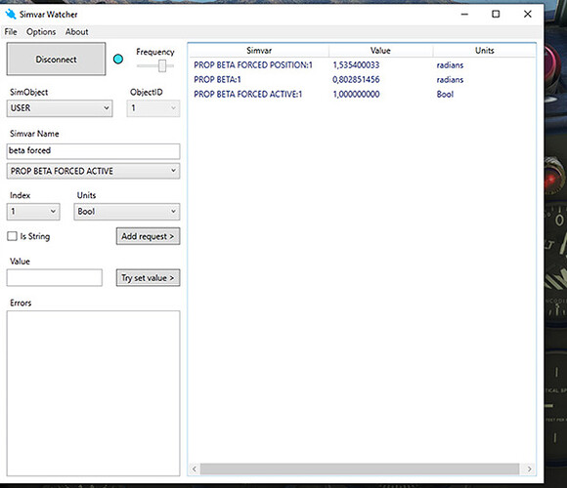This screenshot has height=488, width=567.
Task: Click the Simvar Watcher app icon
Action: pyautogui.click(x=11, y=14)
